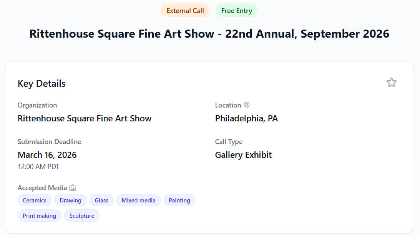The width and height of the screenshot is (420, 237).
Task: Click the Ceramics media tag
Action: [x=34, y=200]
